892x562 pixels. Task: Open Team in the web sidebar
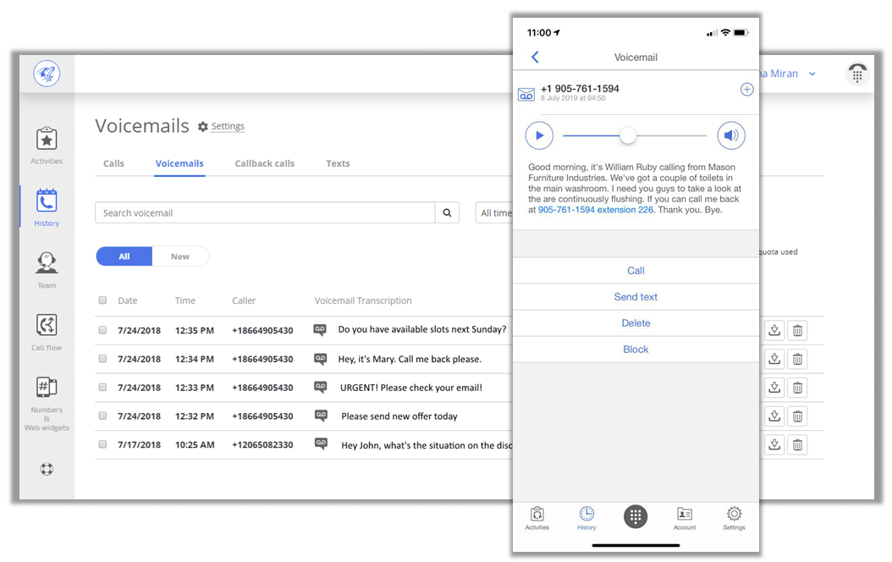[47, 270]
